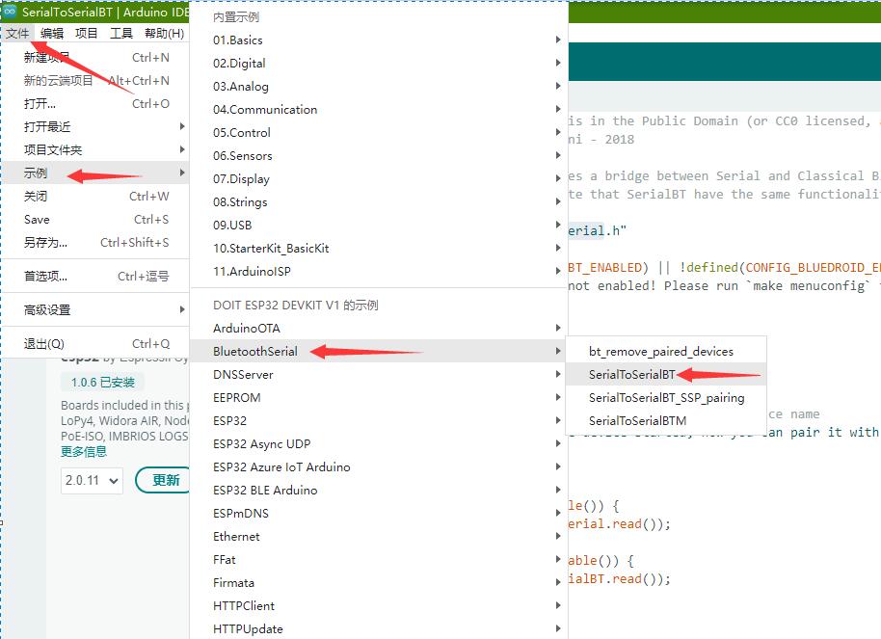881x639 pixels.
Task: Expand 04.Communication examples
Action: (x=379, y=109)
